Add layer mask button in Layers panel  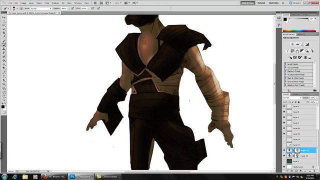click(296, 171)
